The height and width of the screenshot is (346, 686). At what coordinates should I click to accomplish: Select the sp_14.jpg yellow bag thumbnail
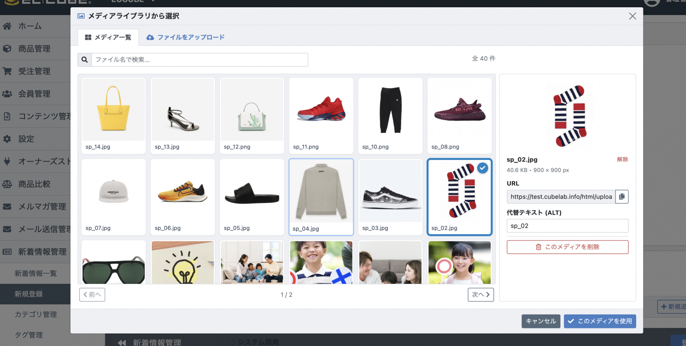tap(113, 116)
